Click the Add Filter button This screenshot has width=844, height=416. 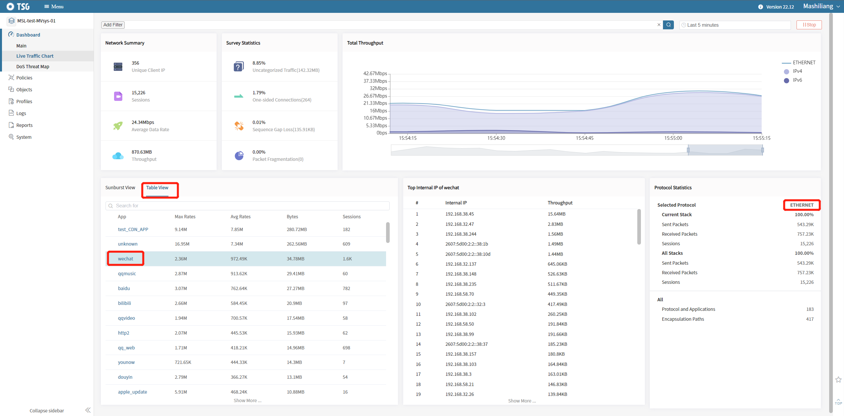113,25
